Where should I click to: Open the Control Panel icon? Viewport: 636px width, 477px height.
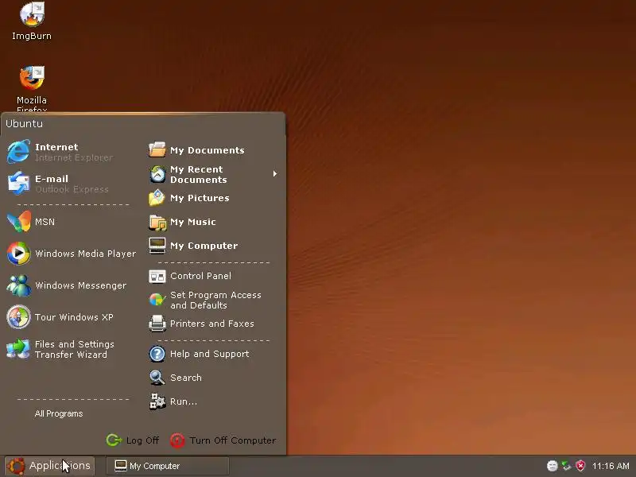[157, 276]
